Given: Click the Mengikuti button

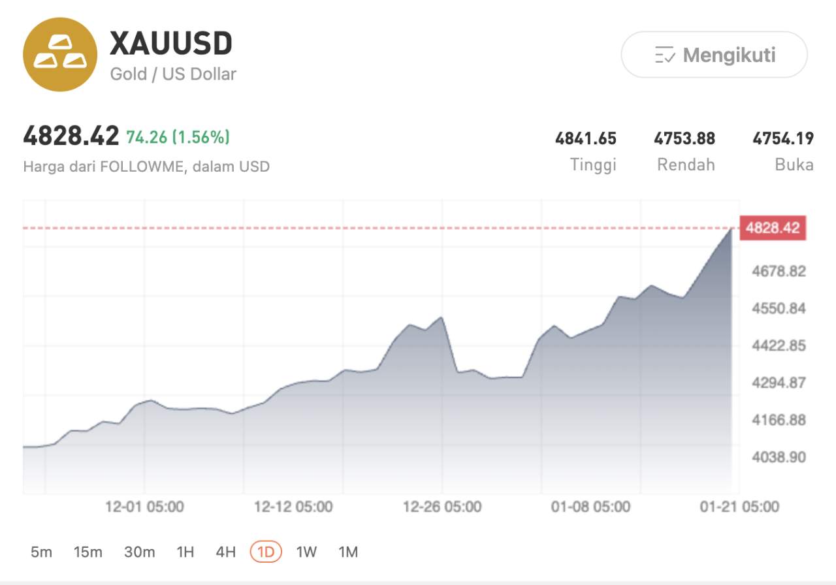Looking at the screenshot, I should click(x=714, y=55).
